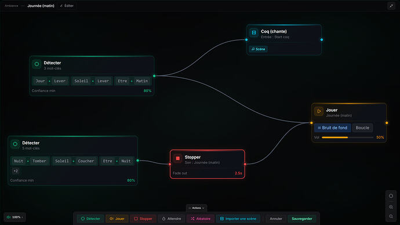Click the red stop icon on the Stopper node
400x225 pixels.
click(x=178, y=158)
